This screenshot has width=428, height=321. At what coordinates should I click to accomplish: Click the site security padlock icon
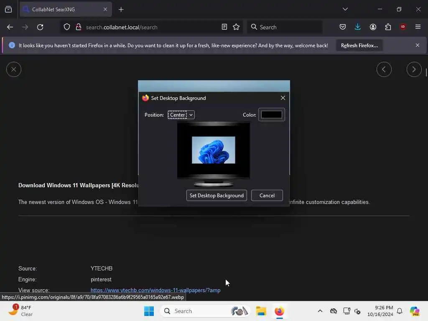tap(79, 27)
